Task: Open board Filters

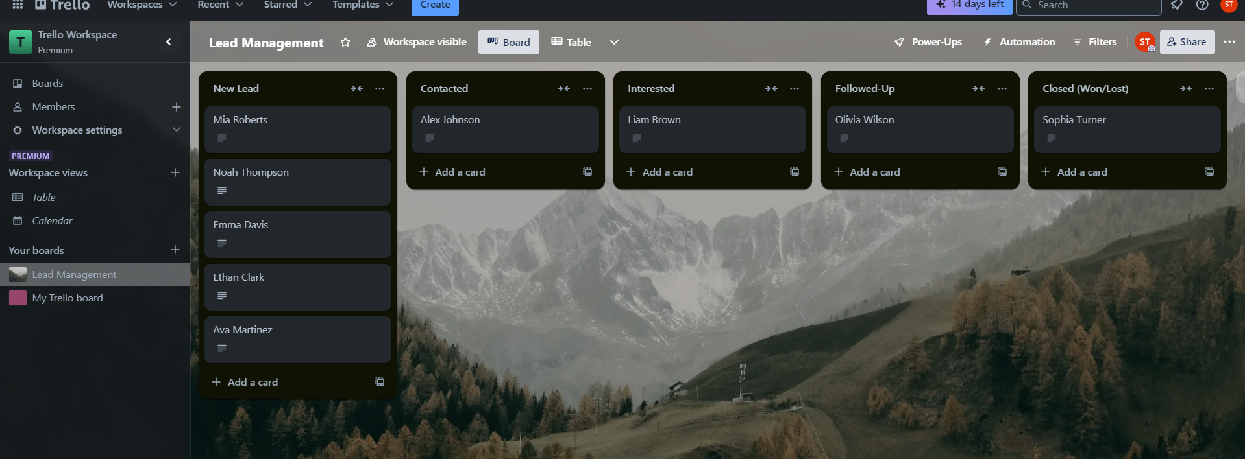Action: [1095, 42]
